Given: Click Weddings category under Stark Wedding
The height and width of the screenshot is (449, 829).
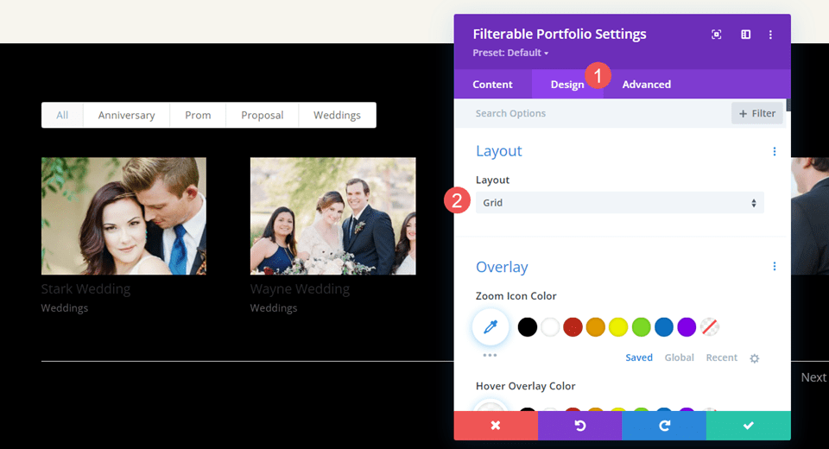Looking at the screenshot, I should tap(65, 308).
